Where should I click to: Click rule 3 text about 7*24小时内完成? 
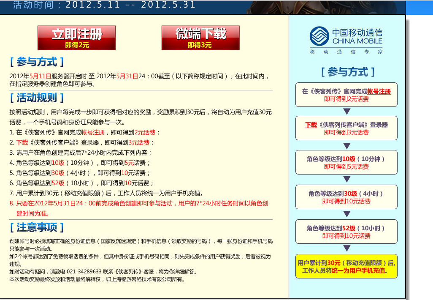[80, 153]
